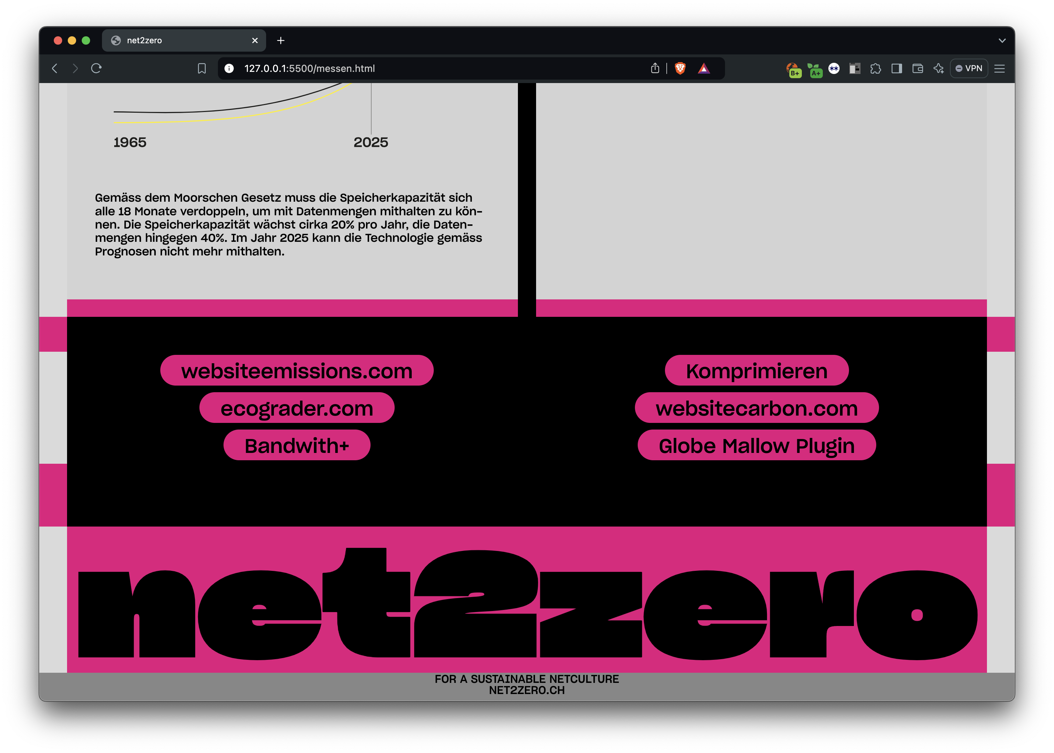Screen dimensions: 1054x753
Task: Click the 2025 chart axis label
Action: 371,142
